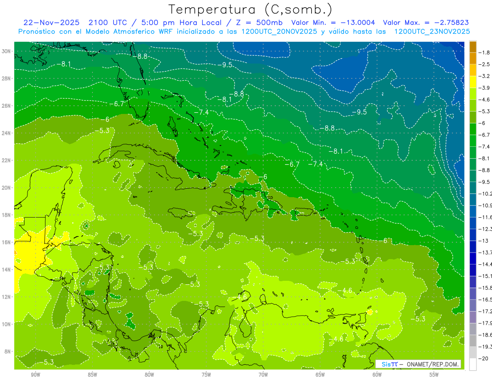Click the '30N' latitude axis label
This screenshot has width=492, height=380.
(7, 51)
